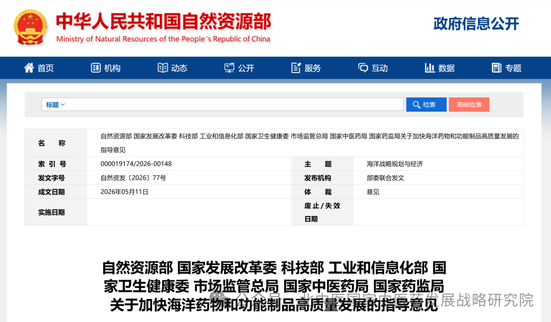The width and height of the screenshot is (551, 322).
Task: Click the national emblem logo
Action: (x=30, y=28)
